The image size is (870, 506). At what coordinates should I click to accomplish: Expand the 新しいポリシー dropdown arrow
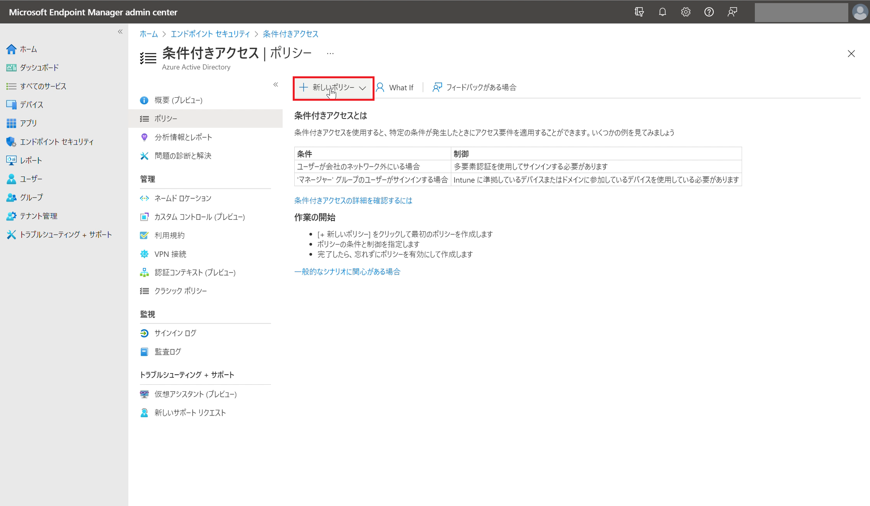pos(362,88)
